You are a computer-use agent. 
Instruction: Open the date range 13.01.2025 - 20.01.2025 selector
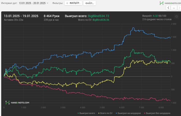pos(32,3)
